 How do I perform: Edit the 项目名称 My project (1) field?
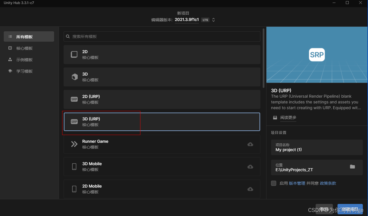click(x=317, y=147)
